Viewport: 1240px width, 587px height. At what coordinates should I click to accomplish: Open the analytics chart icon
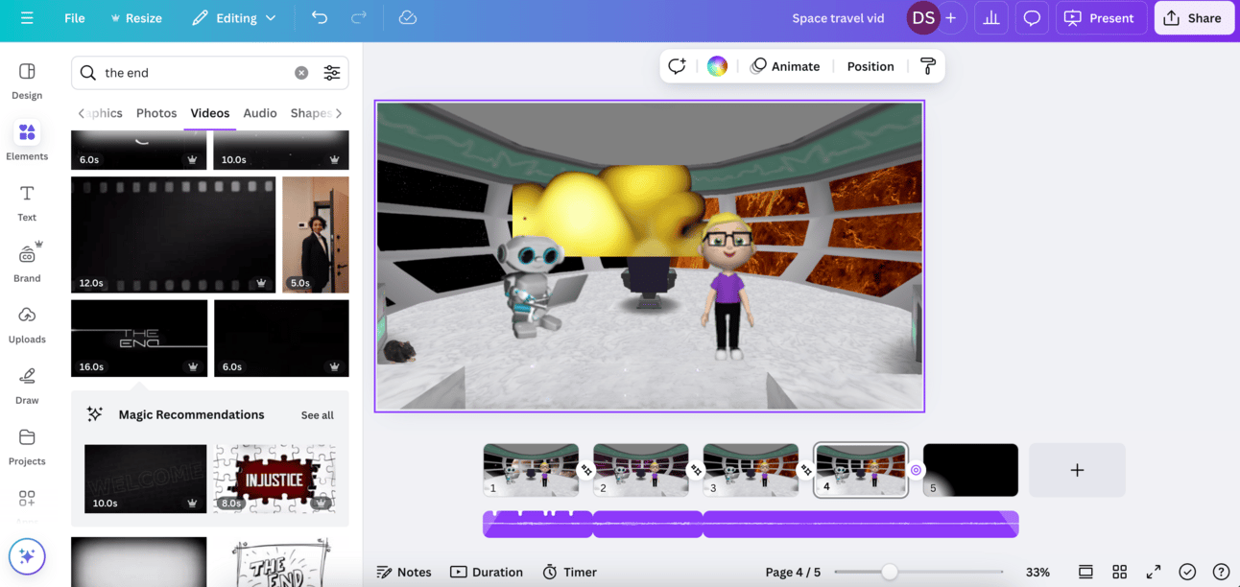(991, 18)
